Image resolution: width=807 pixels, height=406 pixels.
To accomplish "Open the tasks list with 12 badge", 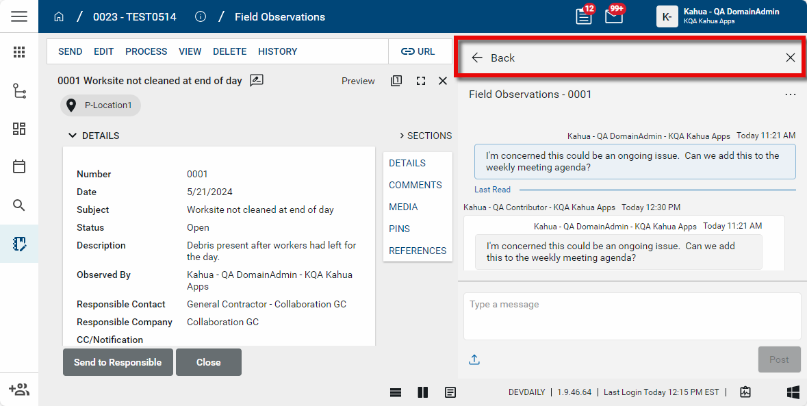I will [x=584, y=16].
